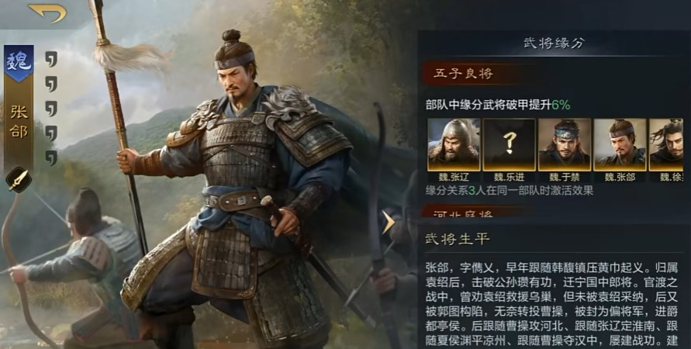Click the third star rank marker
691x349 pixels.
point(51,109)
